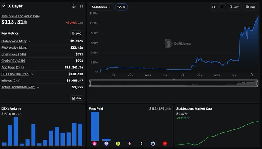Screen dimensions: 262x149
Task: Expand the Stablecoins Mcap row
Action: tap(30, 41)
